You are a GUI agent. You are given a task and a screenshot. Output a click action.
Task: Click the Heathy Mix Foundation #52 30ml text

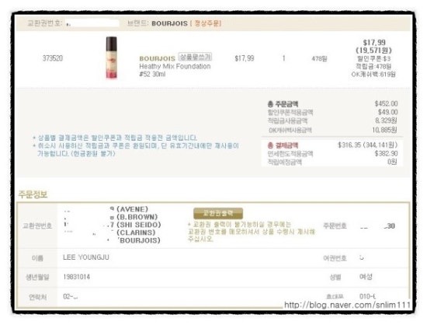pyautogui.click(x=175, y=70)
